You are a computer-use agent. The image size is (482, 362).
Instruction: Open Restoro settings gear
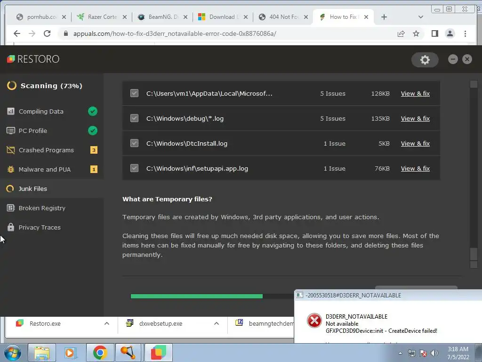point(425,59)
